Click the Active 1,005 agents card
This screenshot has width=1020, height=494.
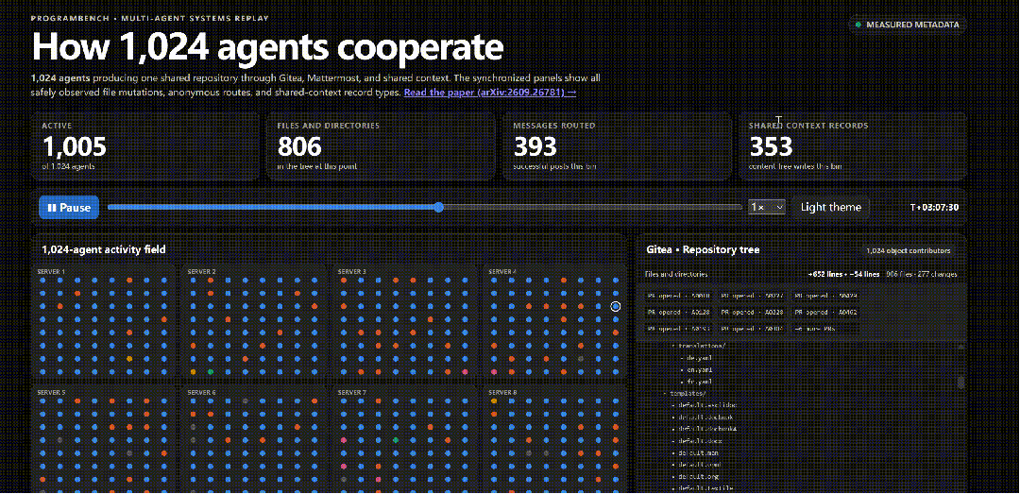(146, 146)
